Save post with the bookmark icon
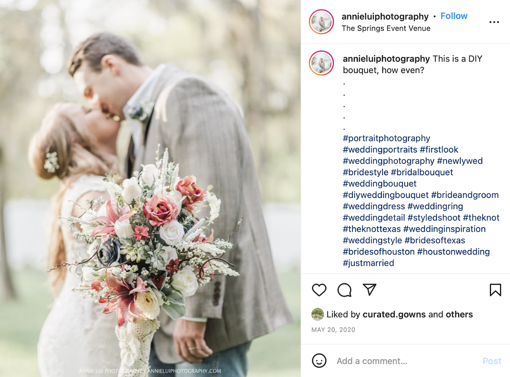 [x=495, y=290]
